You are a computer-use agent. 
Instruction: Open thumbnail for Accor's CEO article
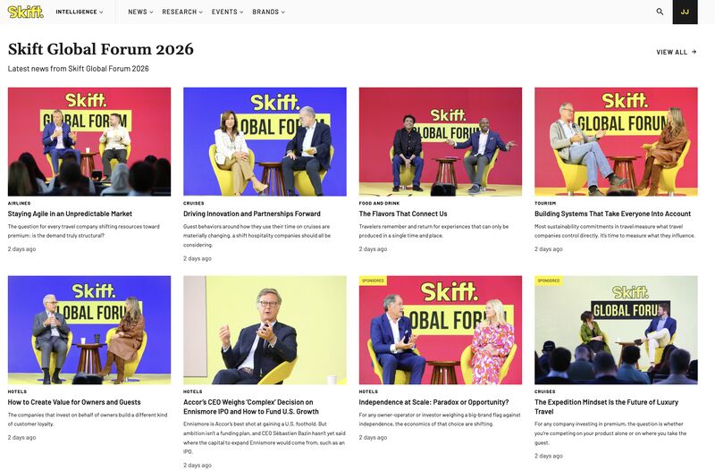(x=265, y=330)
